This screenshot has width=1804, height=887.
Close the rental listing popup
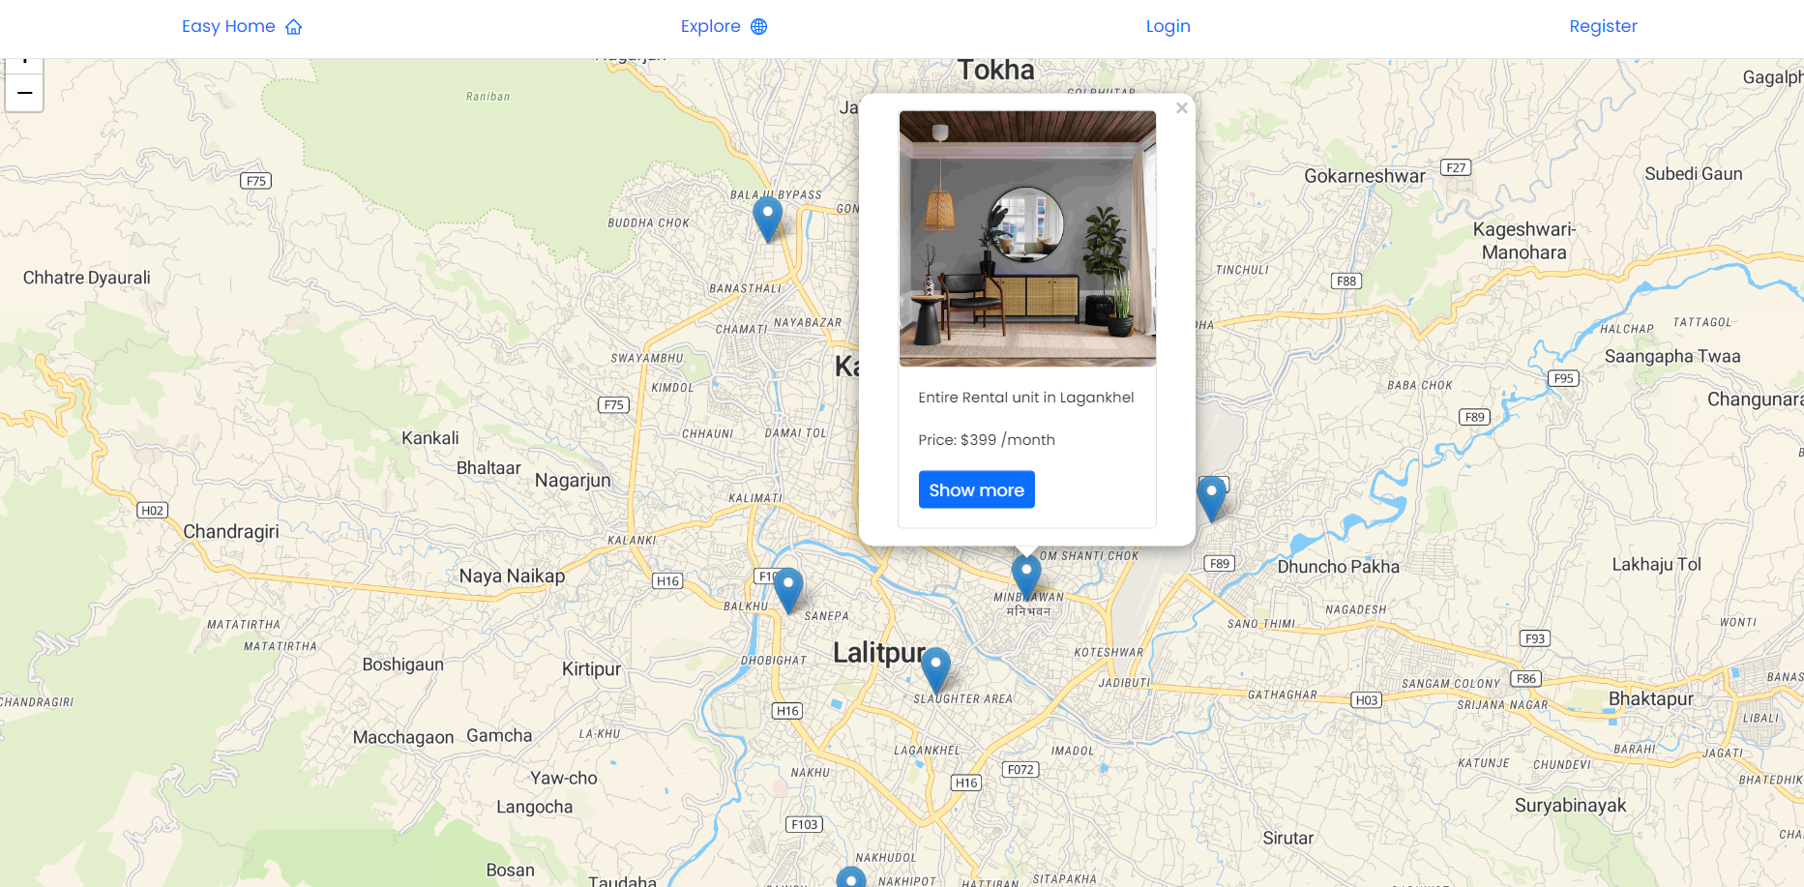[x=1181, y=108]
